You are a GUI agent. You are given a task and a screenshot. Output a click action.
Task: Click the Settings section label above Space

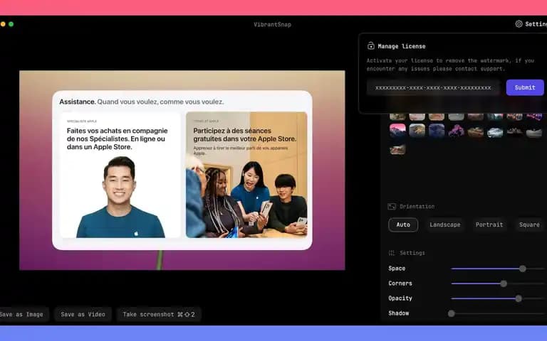(x=412, y=253)
